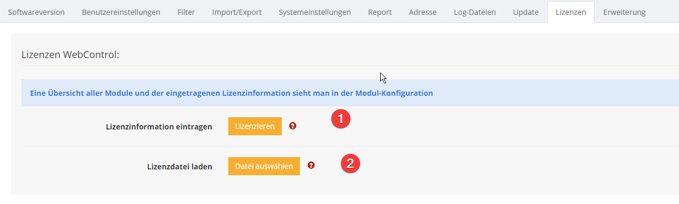The height and width of the screenshot is (204, 679).
Task: Select the Import/Export tab
Action: click(x=237, y=12)
